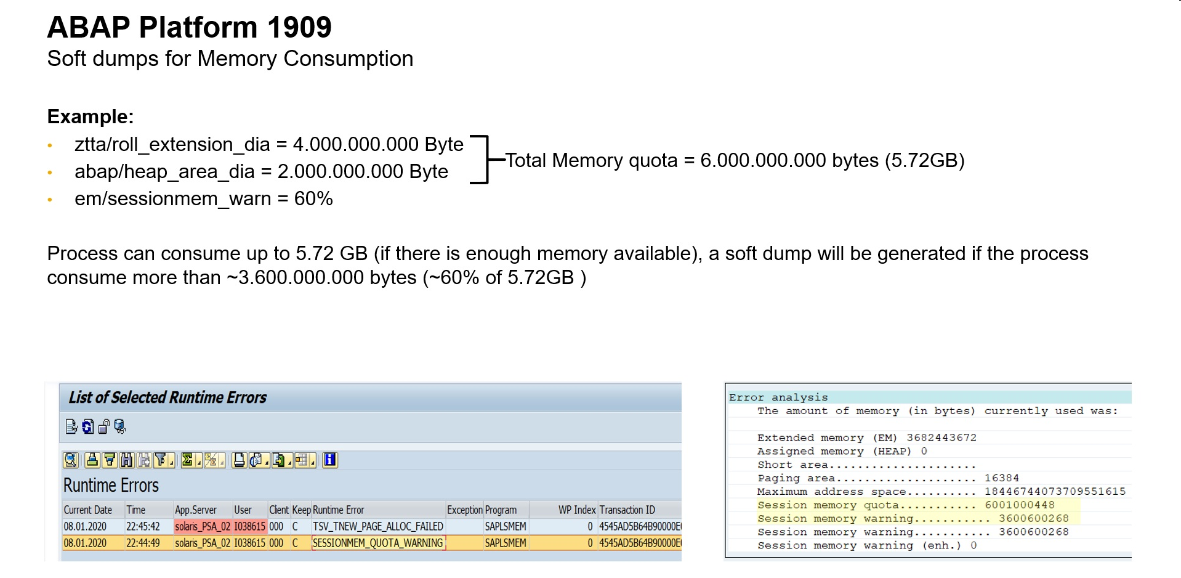Click the Views icon
Screen dimensions: 1181x578
pos(256,460)
